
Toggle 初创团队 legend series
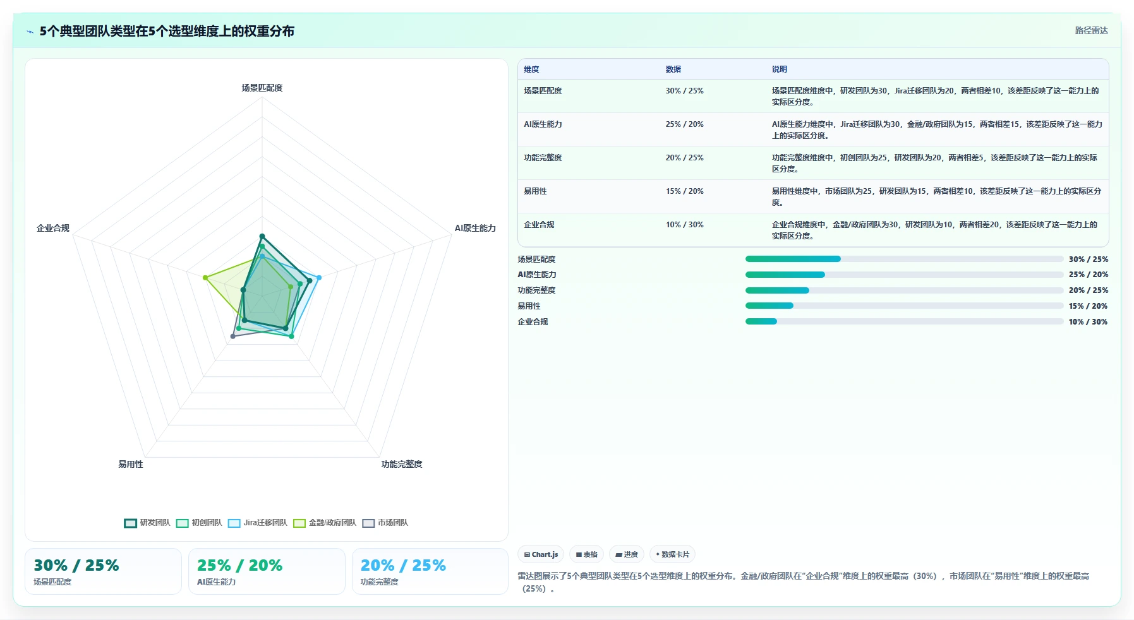(x=199, y=523)
